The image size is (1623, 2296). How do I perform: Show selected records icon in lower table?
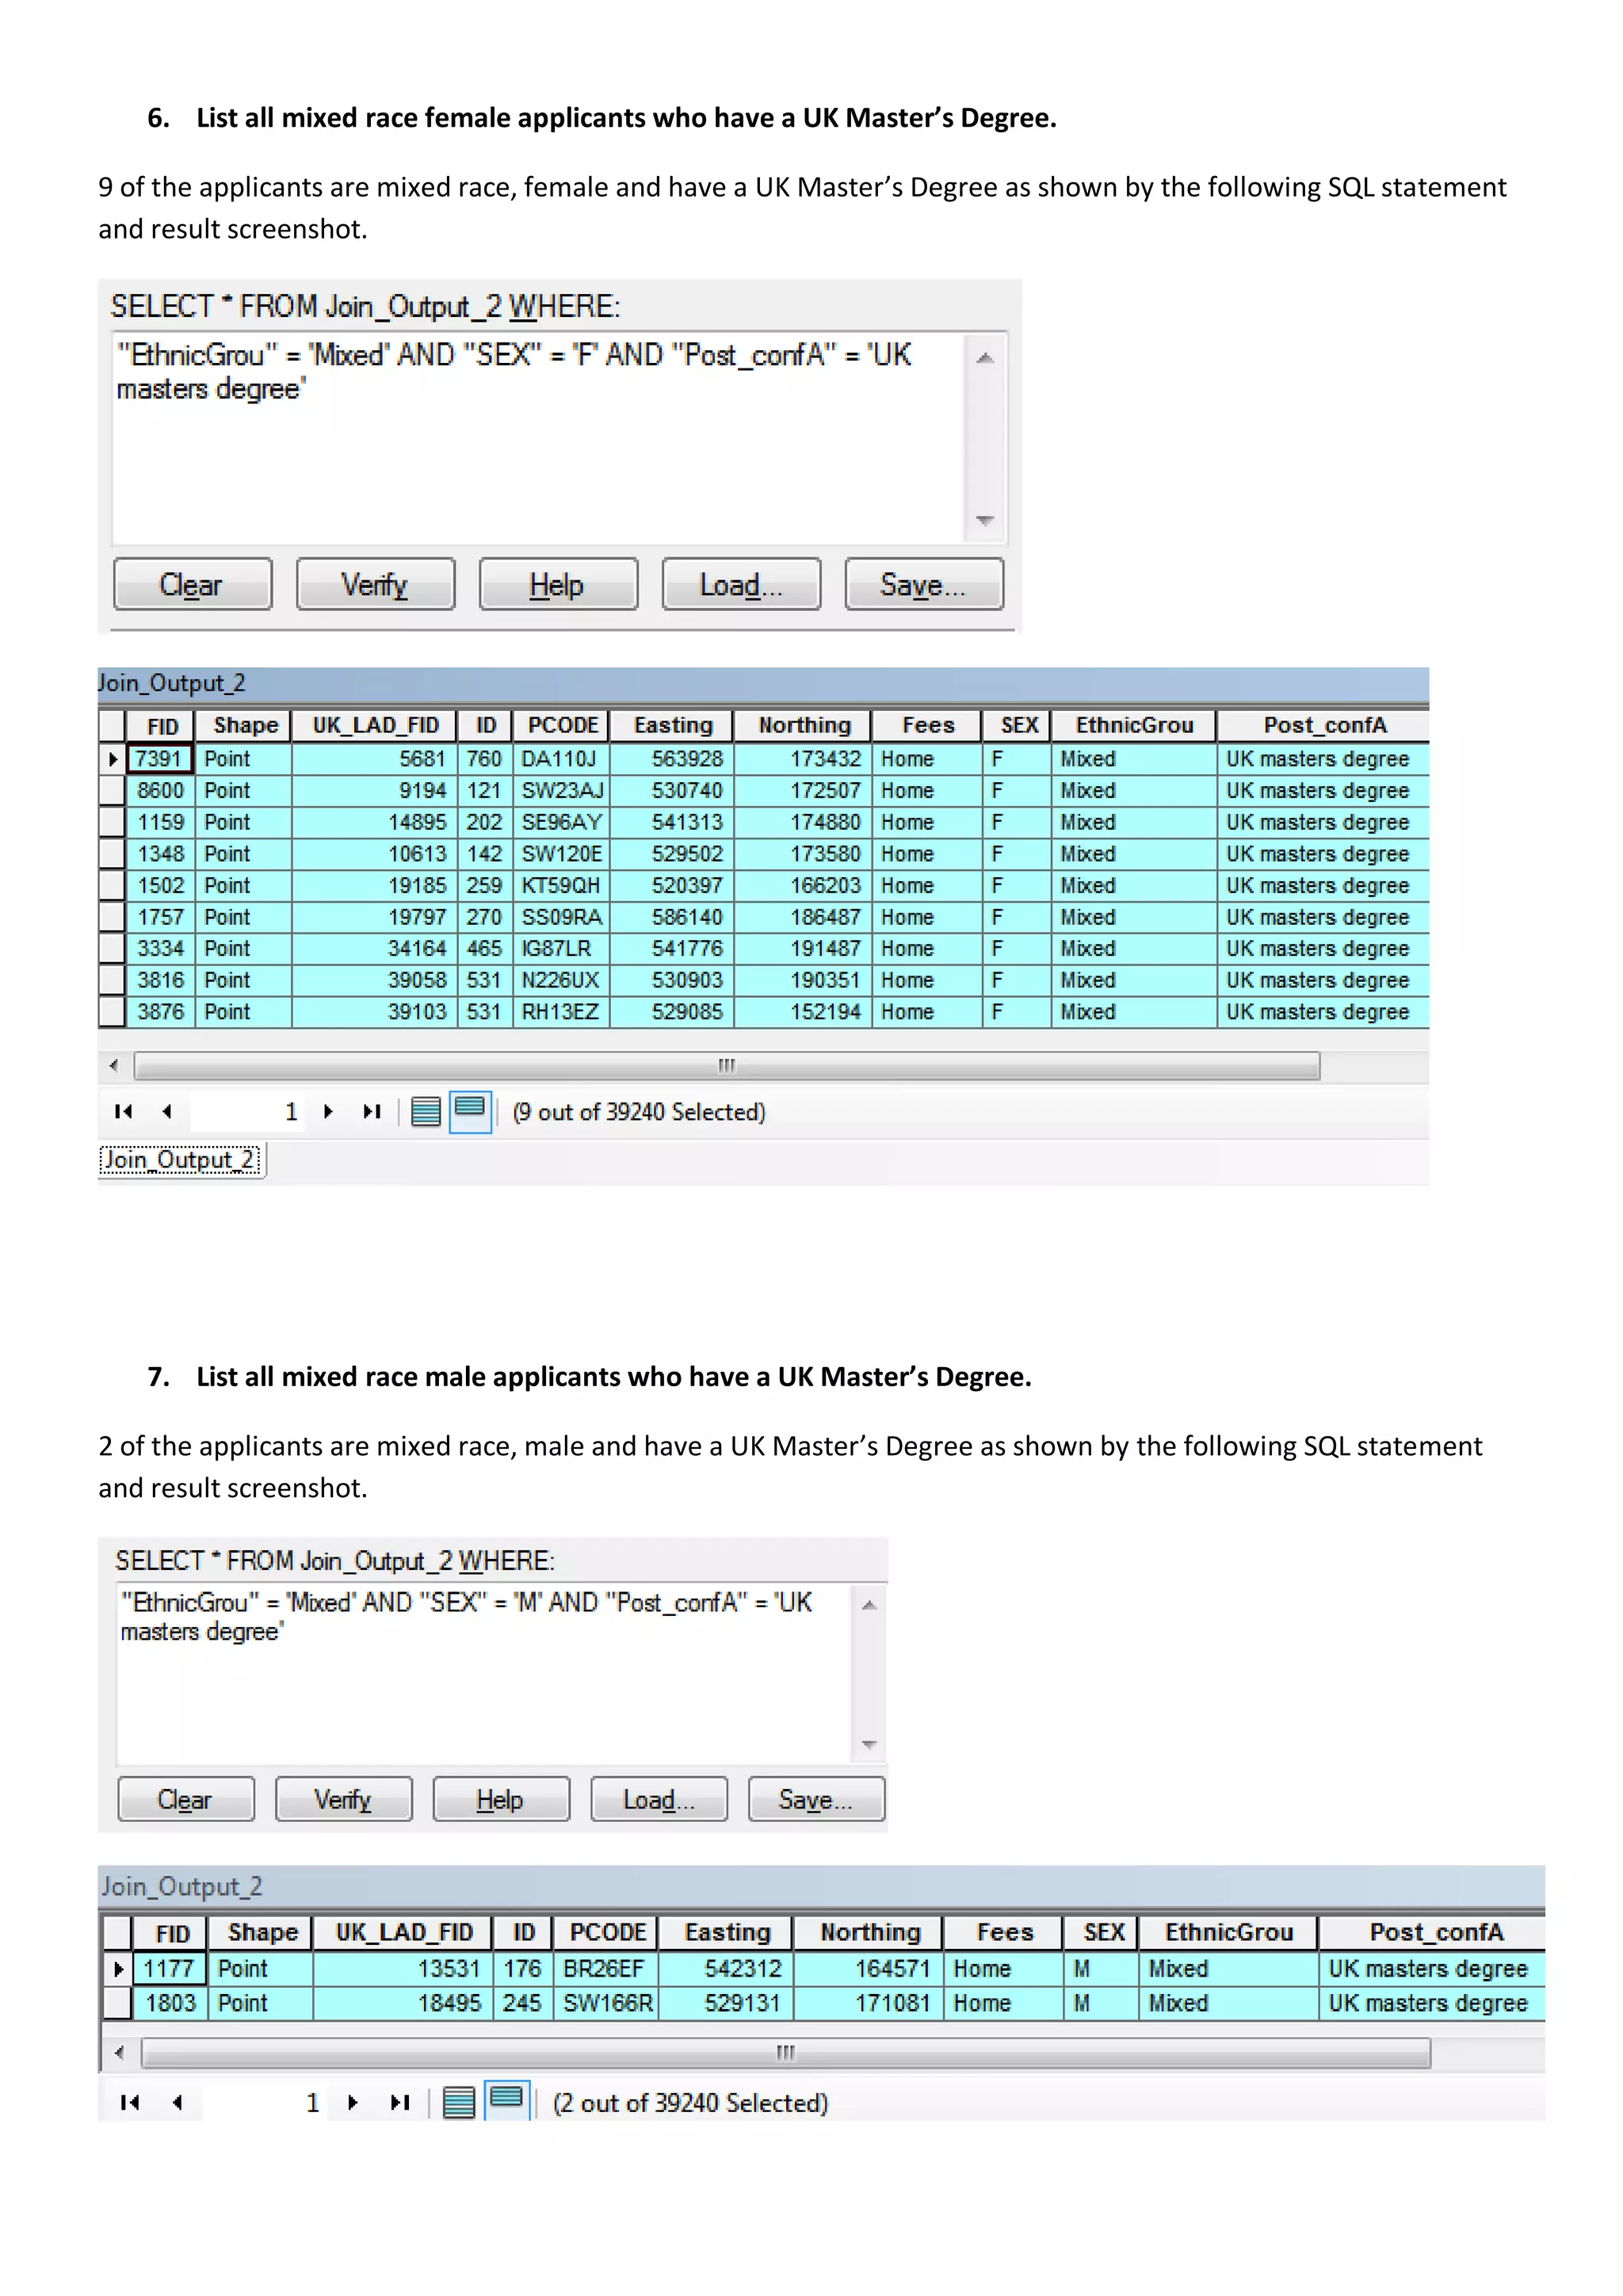point(507,2100)
